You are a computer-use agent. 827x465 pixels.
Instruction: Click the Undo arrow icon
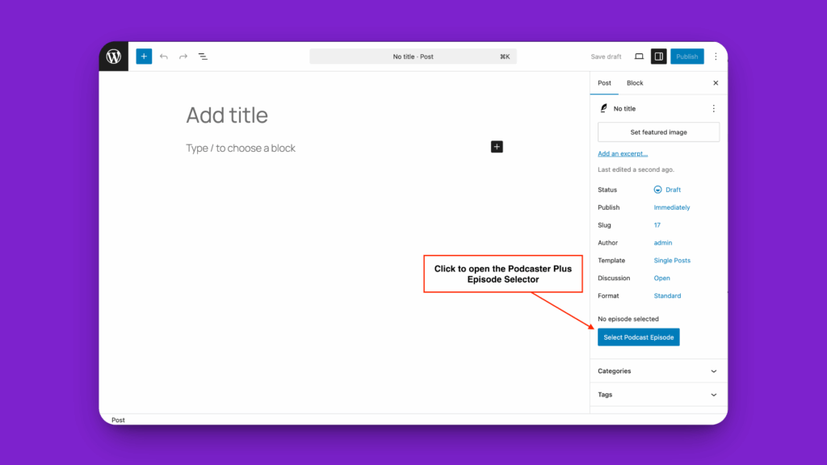pyautogui.click(x=164, y=57)
